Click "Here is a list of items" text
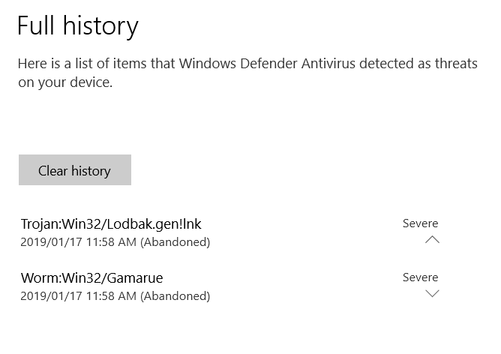Viewport: 501px width, 354px height. tap(80, 64)
